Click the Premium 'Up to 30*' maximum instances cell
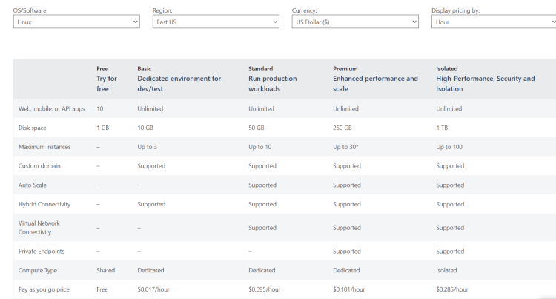The image size is (556, 299). (345, 147)
